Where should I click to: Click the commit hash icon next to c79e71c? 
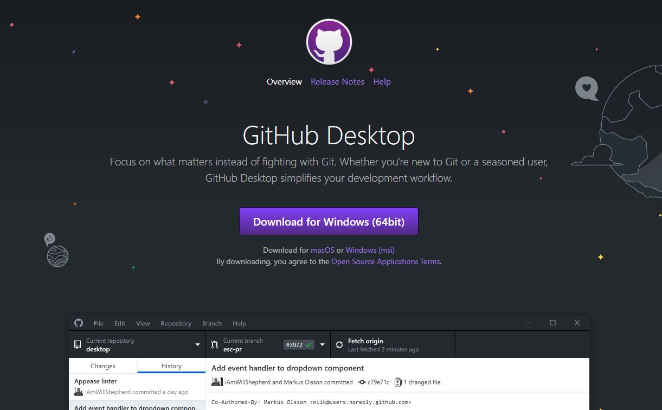pyautogui.click(x=362, y=382)
